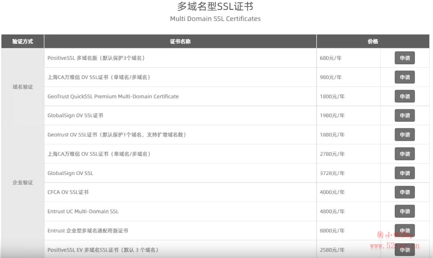The height and width of the screenshot is (258, 433).
Task: Click Multi Domain SSL Certificates subtitle
Action: (215, 19)
